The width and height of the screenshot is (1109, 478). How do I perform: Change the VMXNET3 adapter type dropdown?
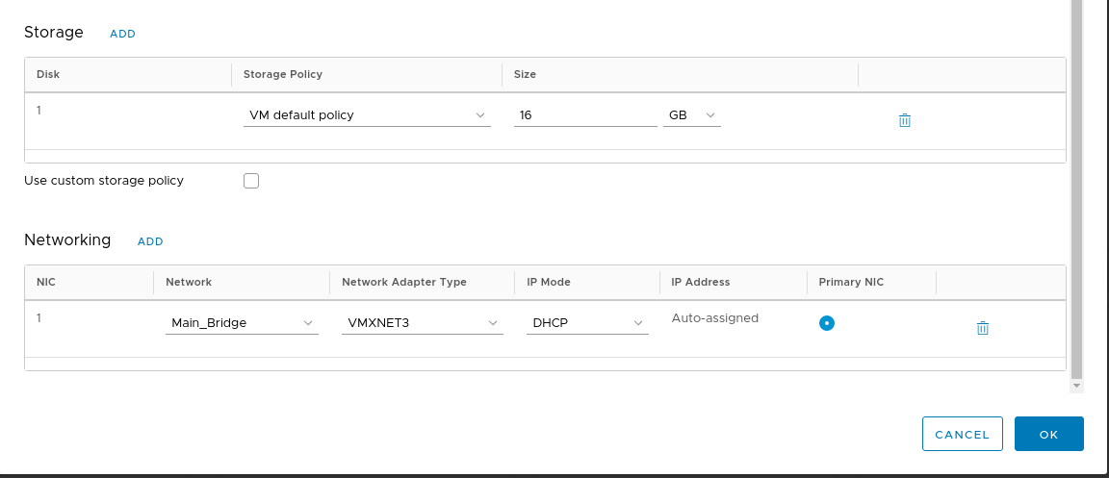(x=422, y=323)
